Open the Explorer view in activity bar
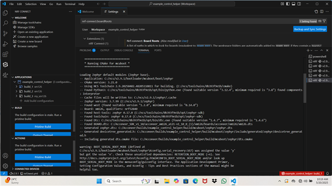The image size is (332, 186). click(5, 13)
